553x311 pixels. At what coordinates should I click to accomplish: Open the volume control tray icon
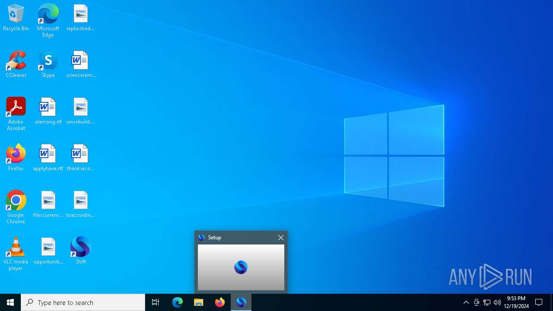pos(497,302)
